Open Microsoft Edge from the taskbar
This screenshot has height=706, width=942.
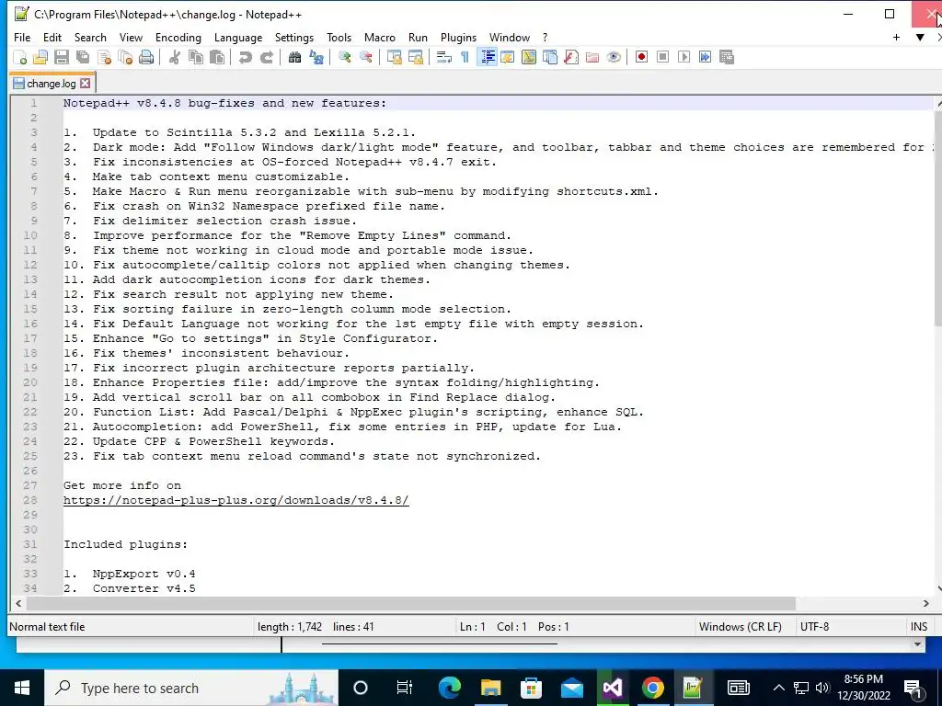449,688
